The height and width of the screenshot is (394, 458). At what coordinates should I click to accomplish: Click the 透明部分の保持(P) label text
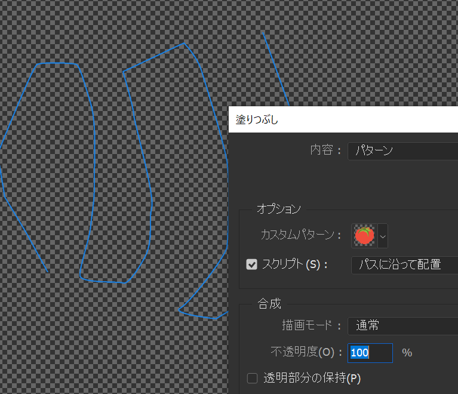(312, 378)
